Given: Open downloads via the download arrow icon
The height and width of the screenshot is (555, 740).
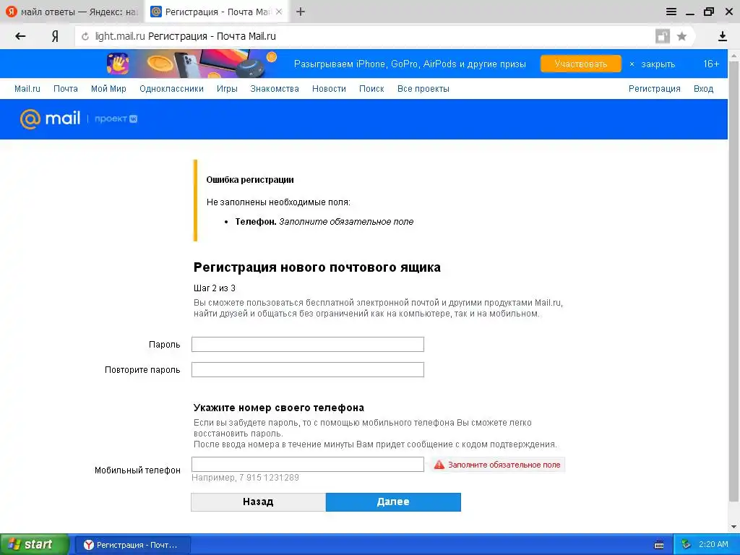Looking at the screenshot, I should click(722, 36).
